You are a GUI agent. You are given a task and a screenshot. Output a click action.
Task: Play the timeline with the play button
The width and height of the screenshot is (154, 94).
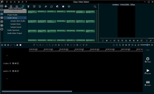[17, 45]
